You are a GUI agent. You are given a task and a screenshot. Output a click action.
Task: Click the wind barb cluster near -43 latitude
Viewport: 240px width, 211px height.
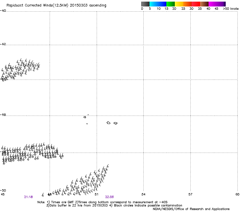20,70
